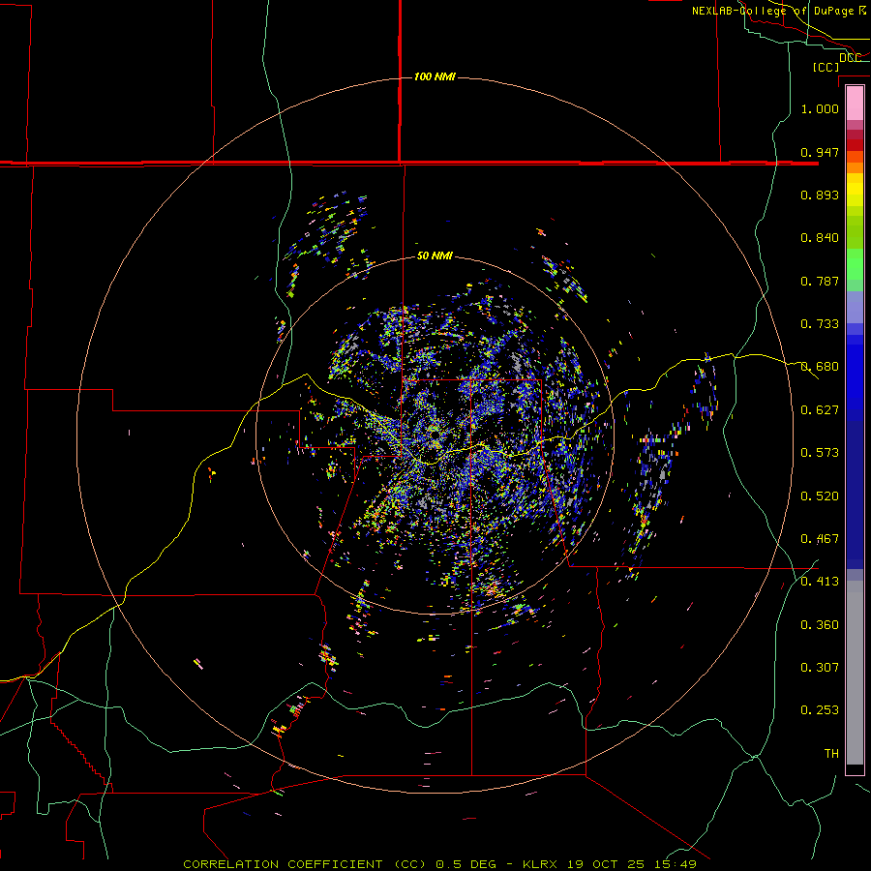
Task: Click the gray segment of color bar
Action: (855, 673)
